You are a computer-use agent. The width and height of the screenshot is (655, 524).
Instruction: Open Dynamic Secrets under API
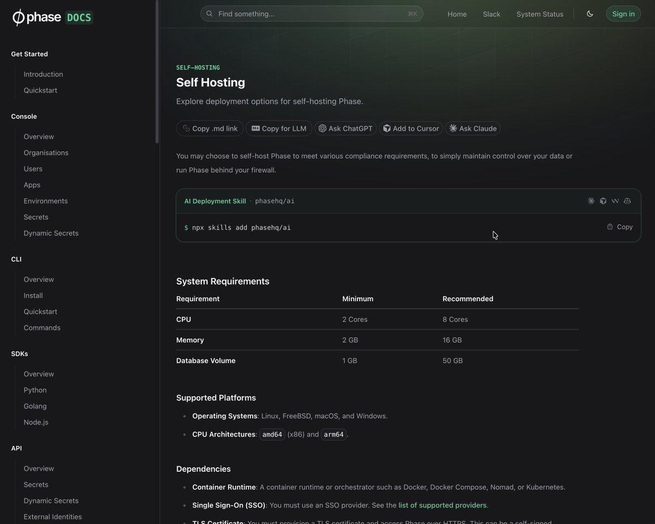pyautogui.click(x=51, y=501)
